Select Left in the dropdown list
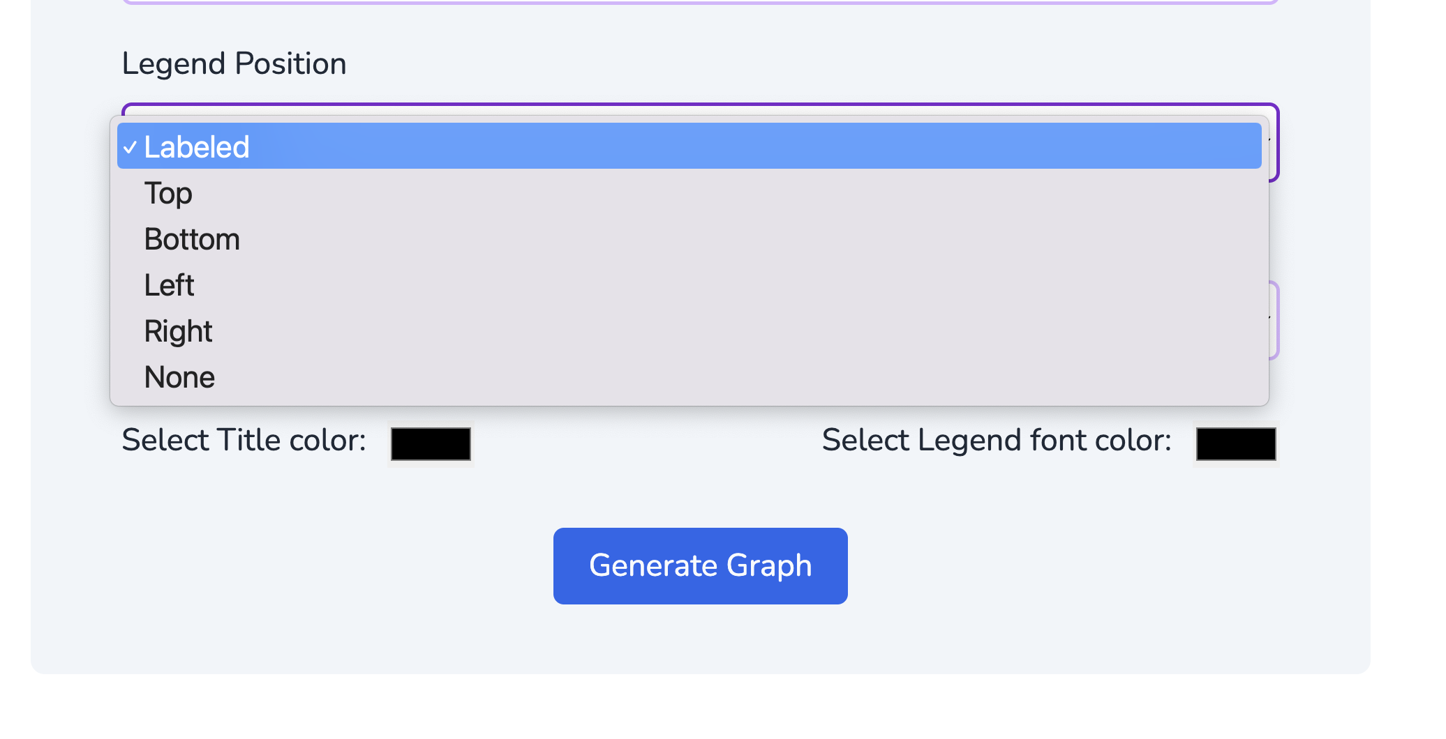 click(169, 285)
